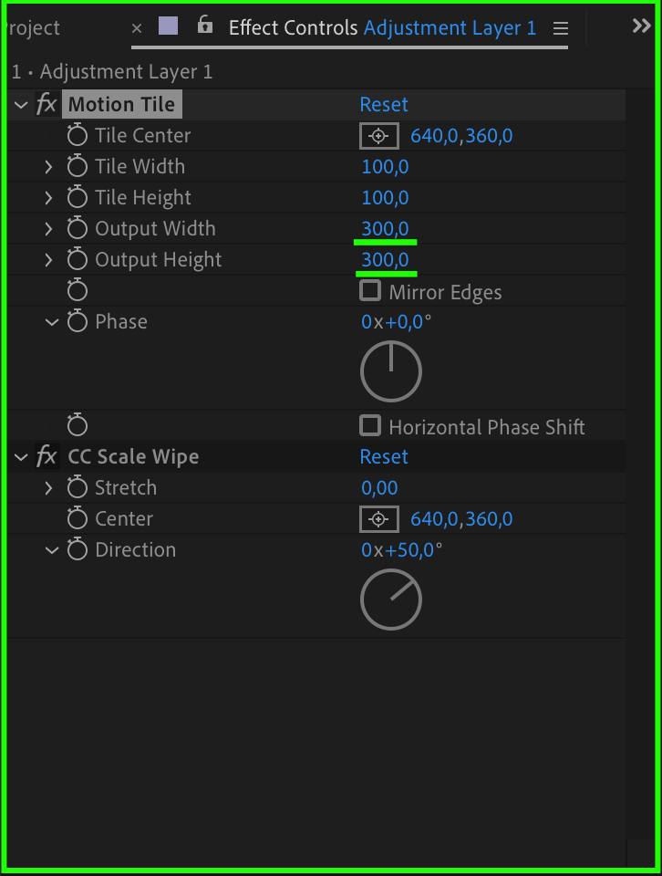Expand the Tile Width property
The image size is (662, 876).
(49, 167)
